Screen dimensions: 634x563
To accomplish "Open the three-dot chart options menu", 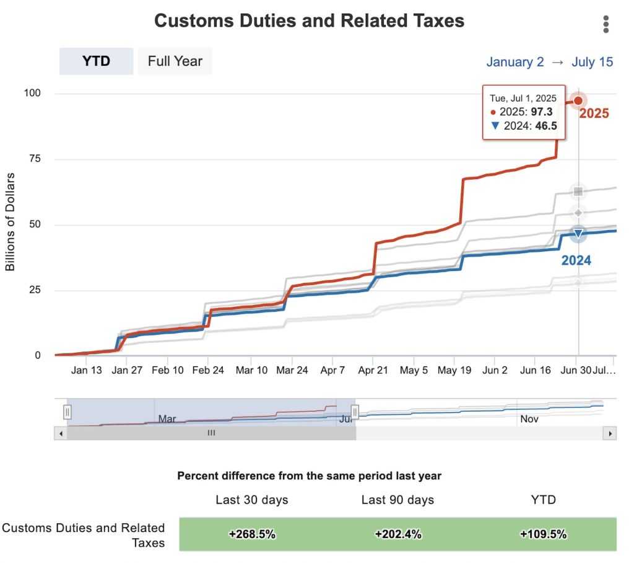I will pyautogui.click(x=606, y=24).
